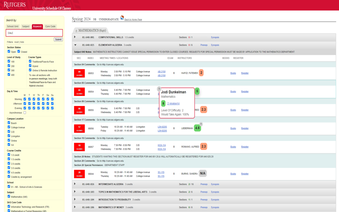The width and height of the screenshot is (339, 212).
Task: Click the N/A rating badge for Burns
Action: [x=203, y=174]
